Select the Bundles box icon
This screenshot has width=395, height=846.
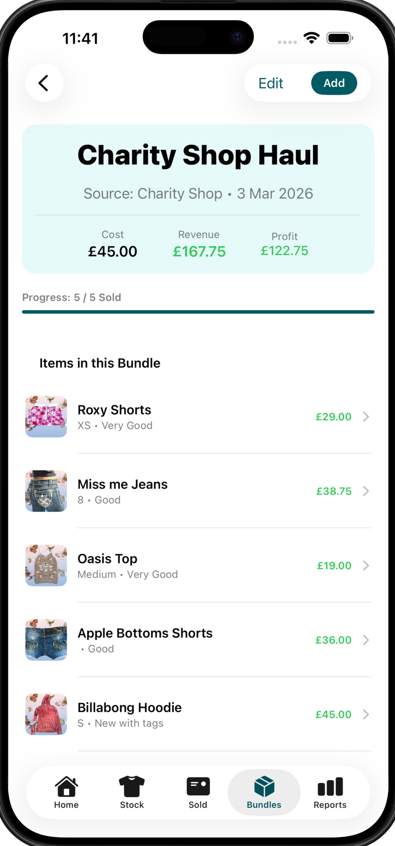[x=264, y=786]
